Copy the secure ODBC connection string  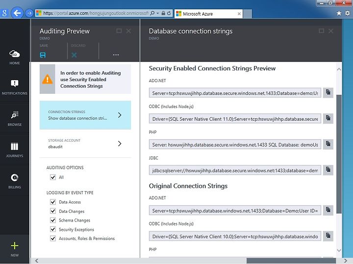coord(328,118)
